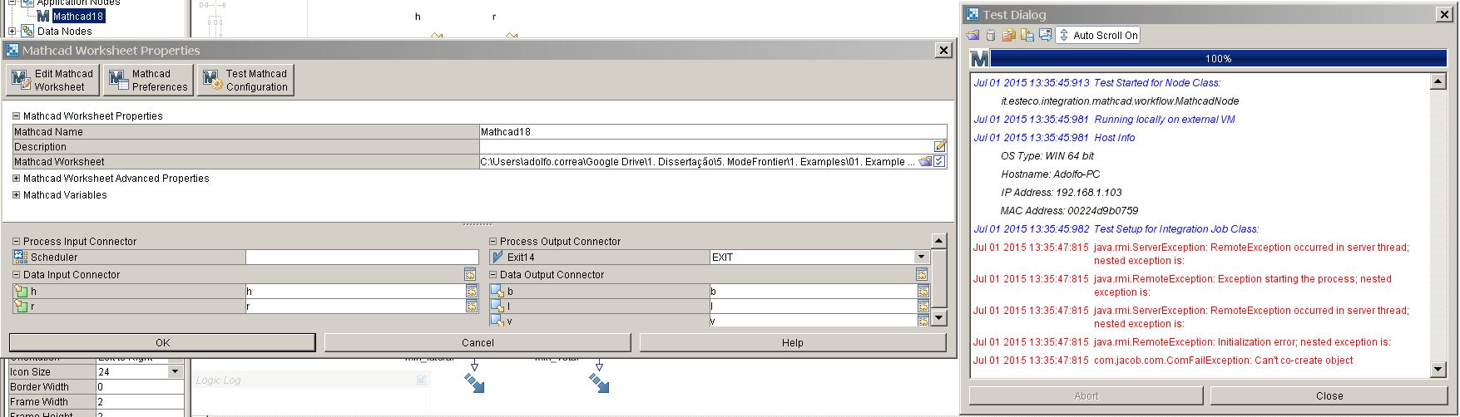The image size is (1460, 417).
Task: Click the Scheduler value field
Action: (x=362, y=258)
